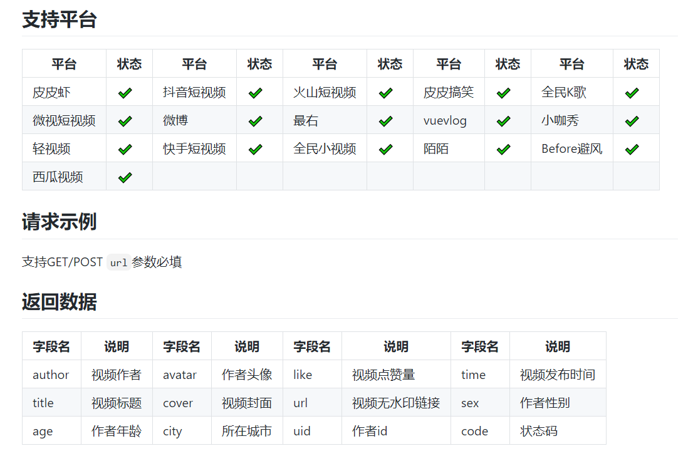Click the inline code 'url' parameter

(x=118, y=262)
